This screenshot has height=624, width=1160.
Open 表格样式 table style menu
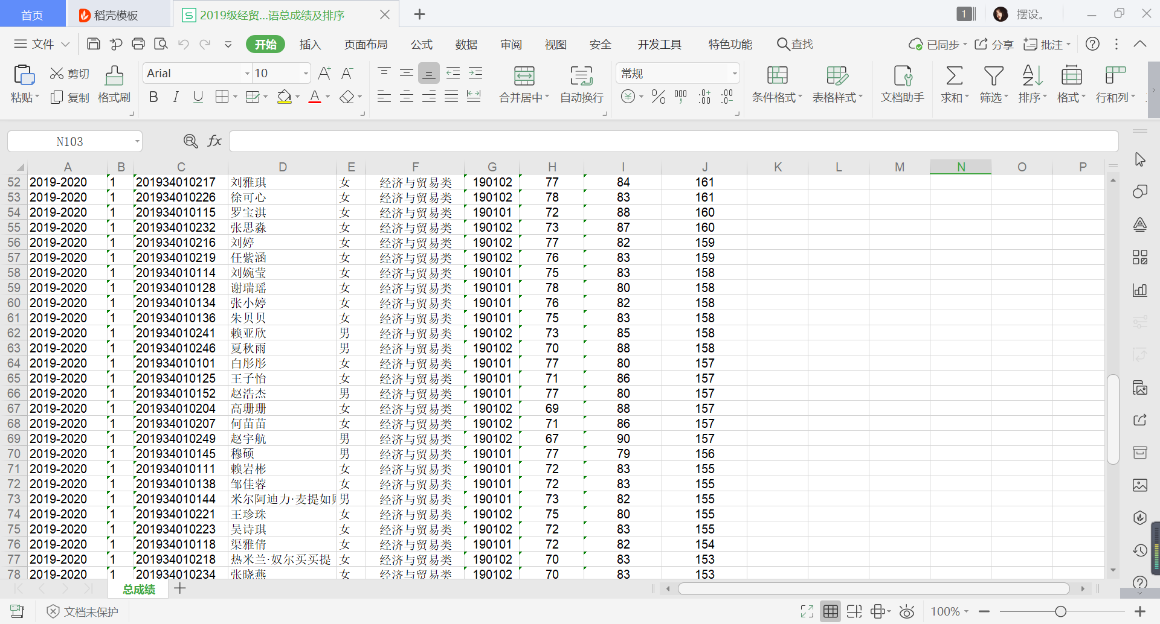(x=837, y=84)
